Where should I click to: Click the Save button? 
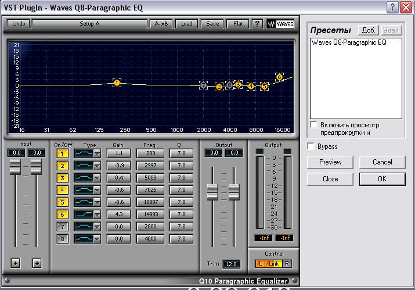point(212,24)
